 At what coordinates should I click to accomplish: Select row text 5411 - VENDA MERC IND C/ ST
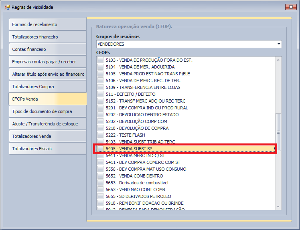[135, 155]
